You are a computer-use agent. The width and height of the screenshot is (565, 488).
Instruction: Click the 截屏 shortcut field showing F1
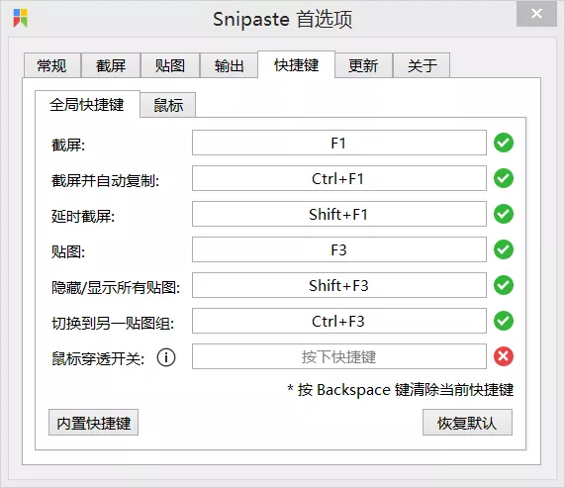pyautogui.click(x=339, y=143)
